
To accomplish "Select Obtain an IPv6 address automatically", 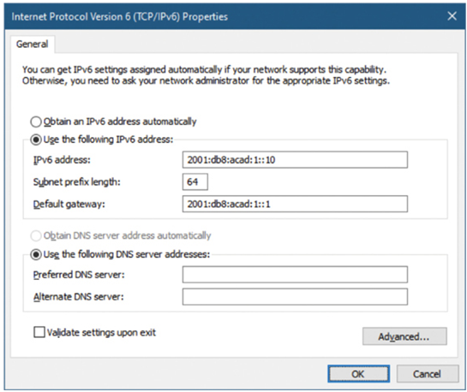I will click(x=36, y=122).
